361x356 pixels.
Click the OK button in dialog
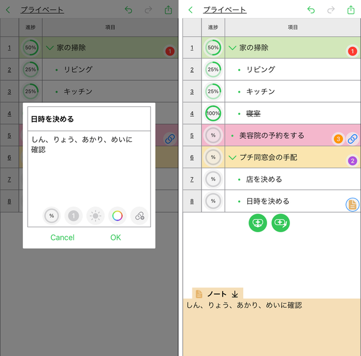tap(116, 238)
